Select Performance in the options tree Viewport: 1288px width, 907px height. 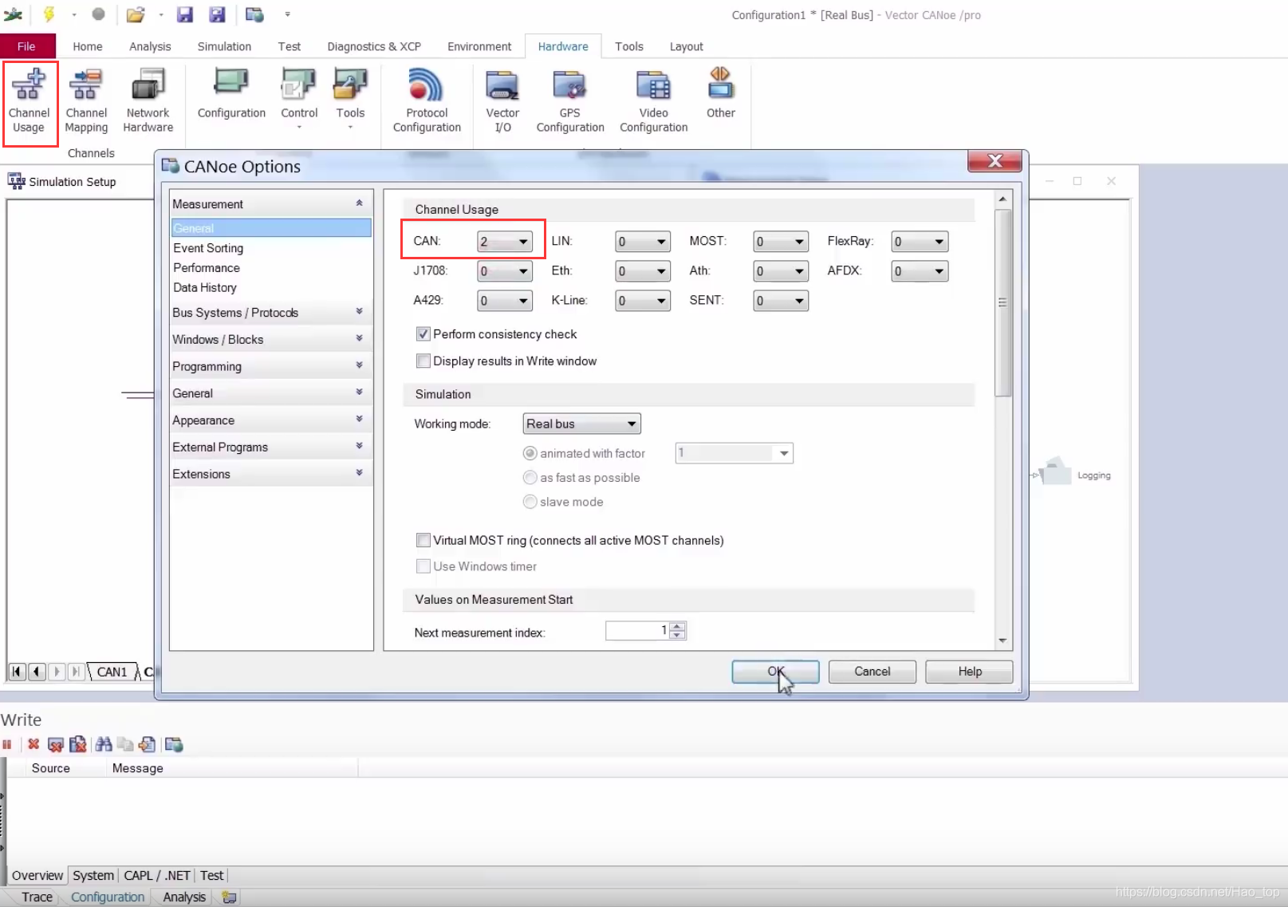[x=207, y=268]
